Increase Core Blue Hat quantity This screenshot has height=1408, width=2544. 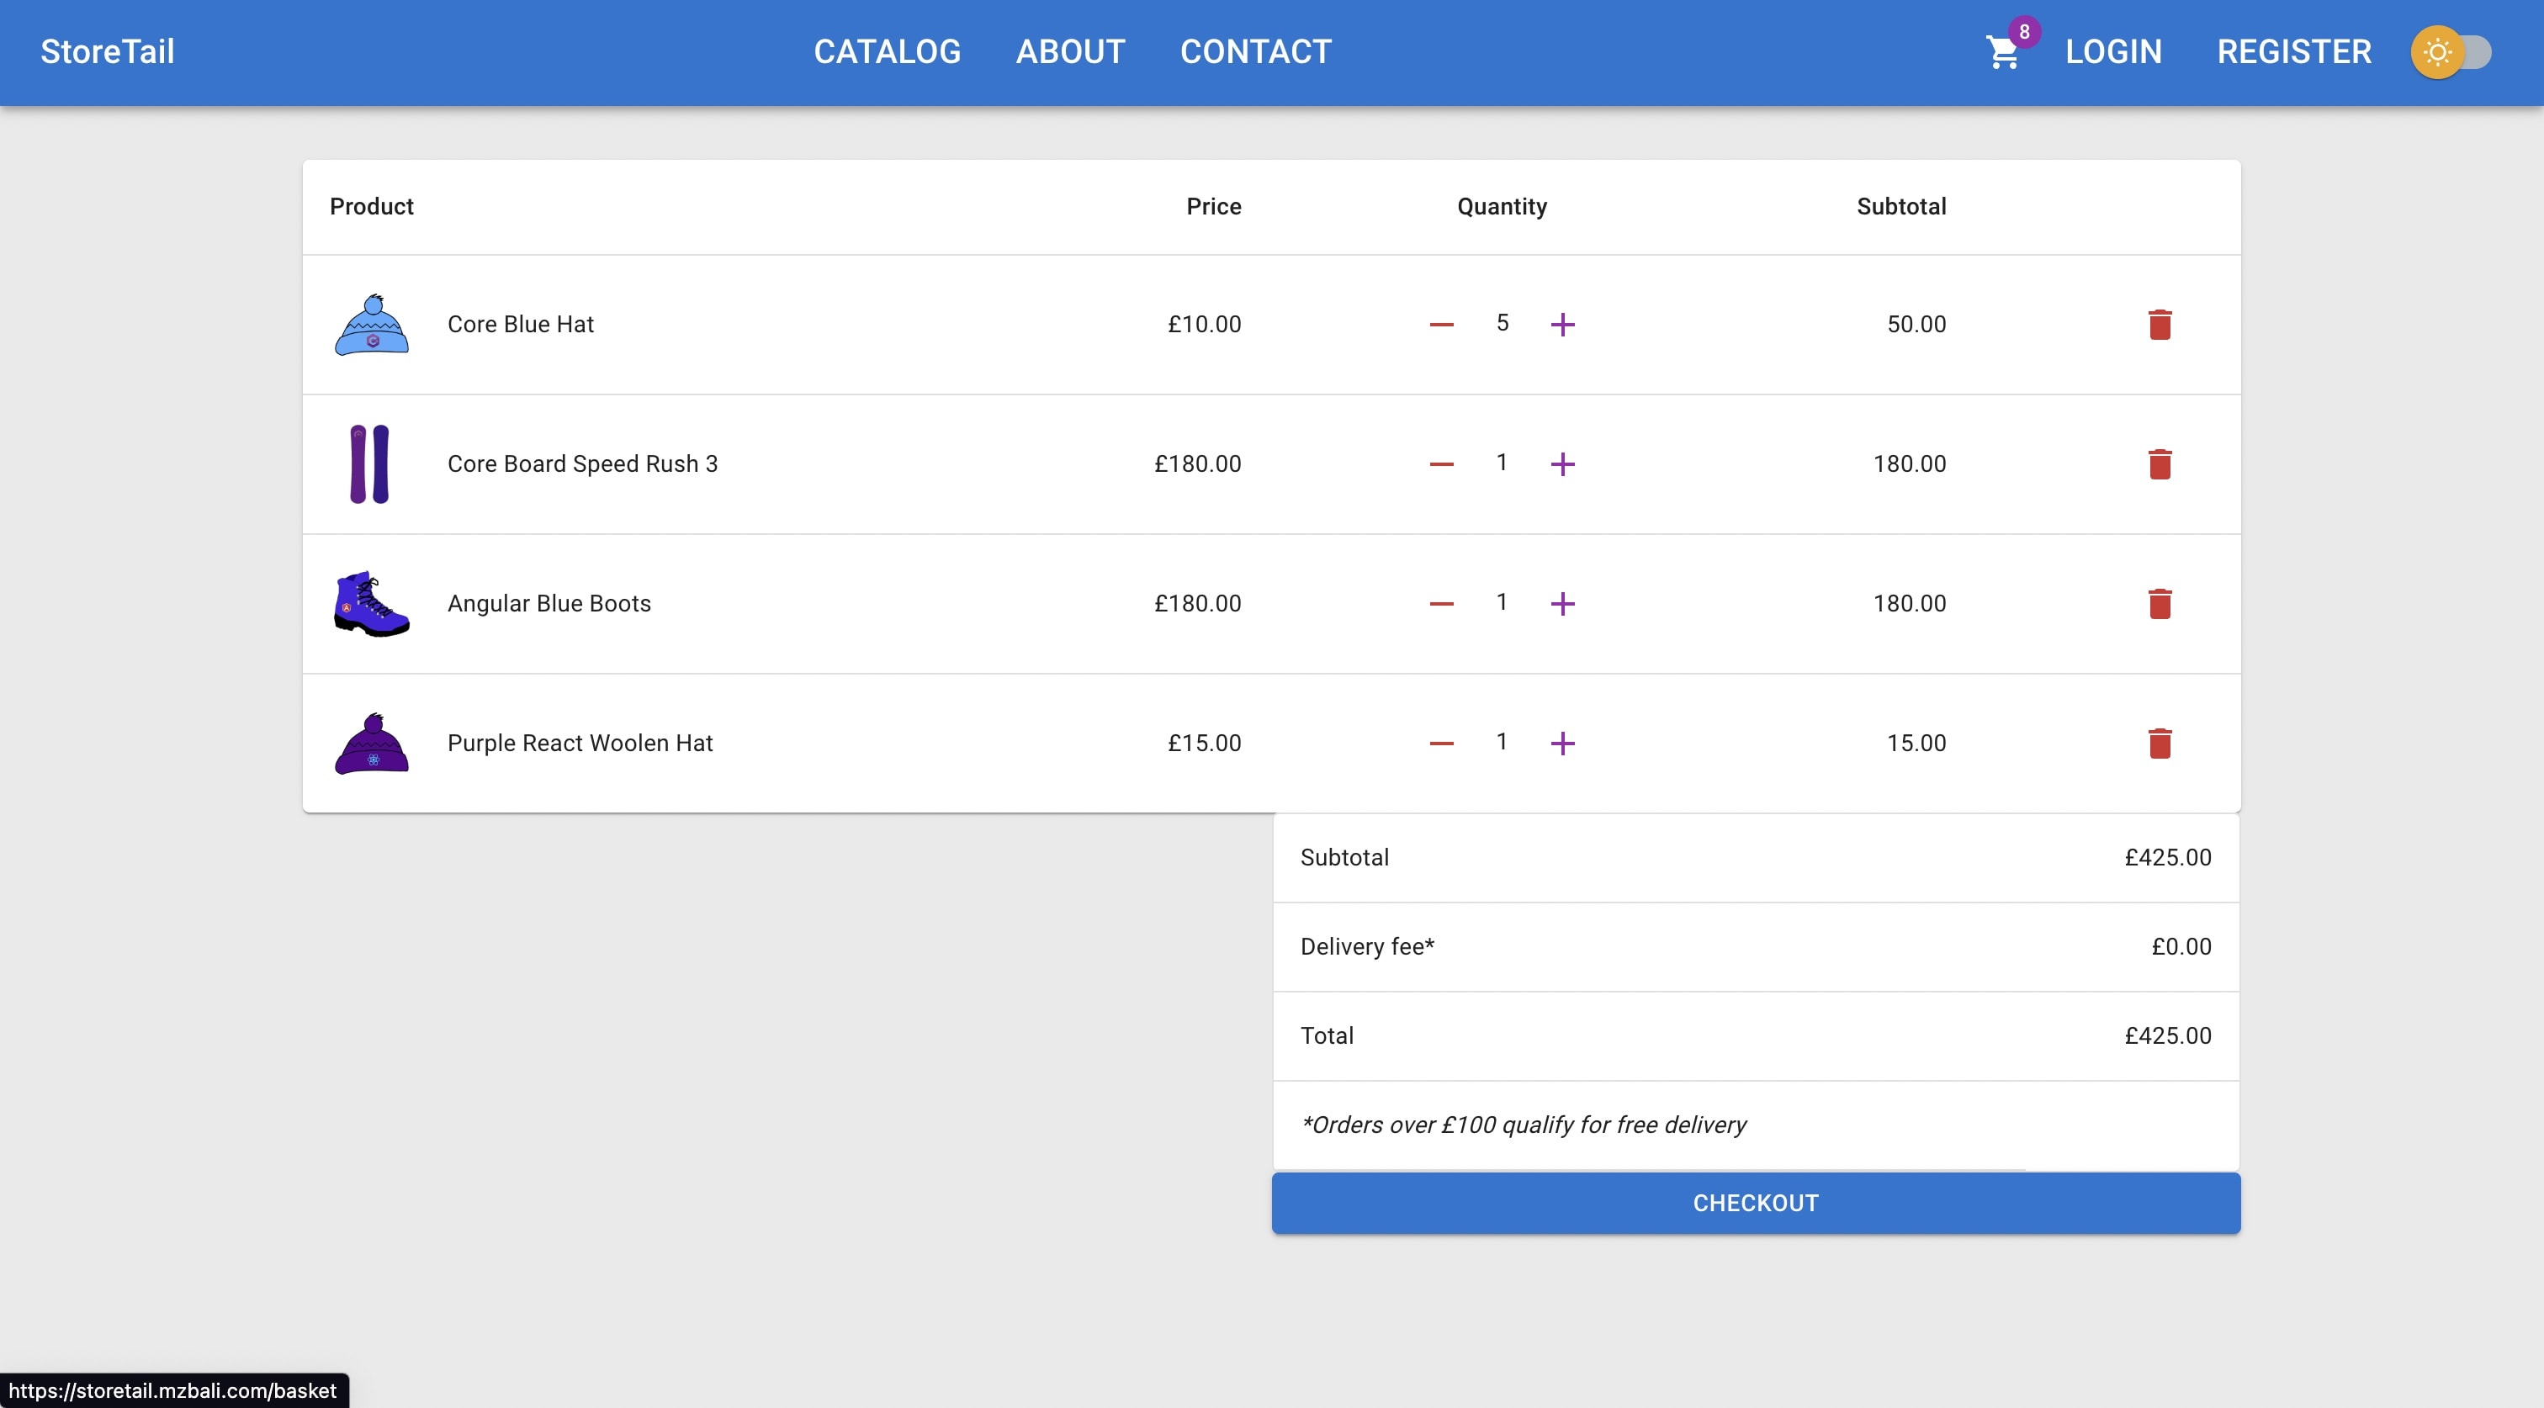1562,325
